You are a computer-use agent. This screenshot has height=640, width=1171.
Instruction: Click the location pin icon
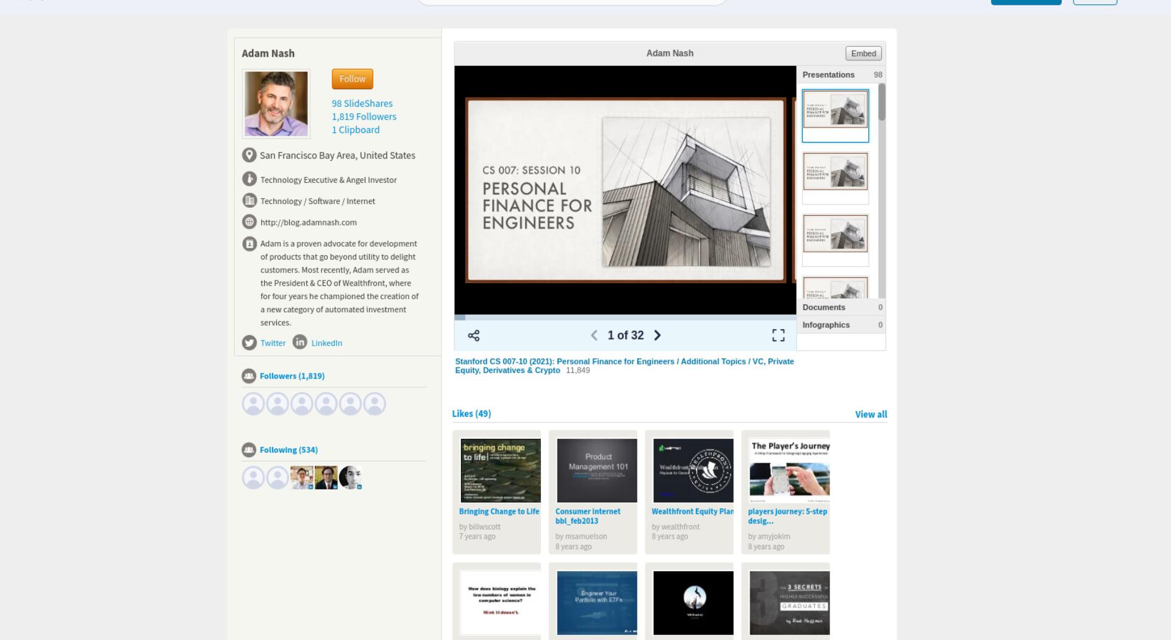249,155
